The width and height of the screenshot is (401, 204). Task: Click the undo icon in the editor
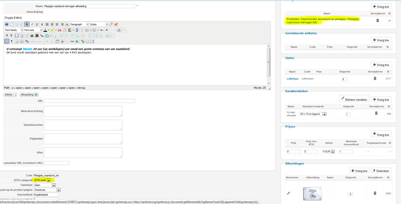point(17,24)
